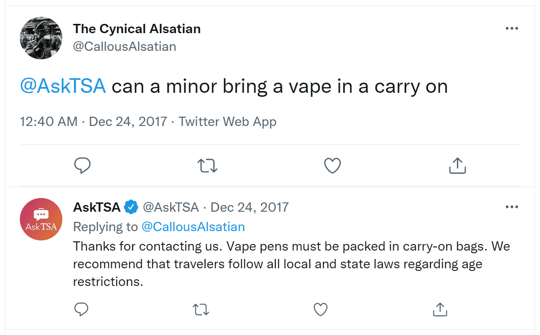
Task: Share the original tweet via share icon
Action: tap(457, 166)
